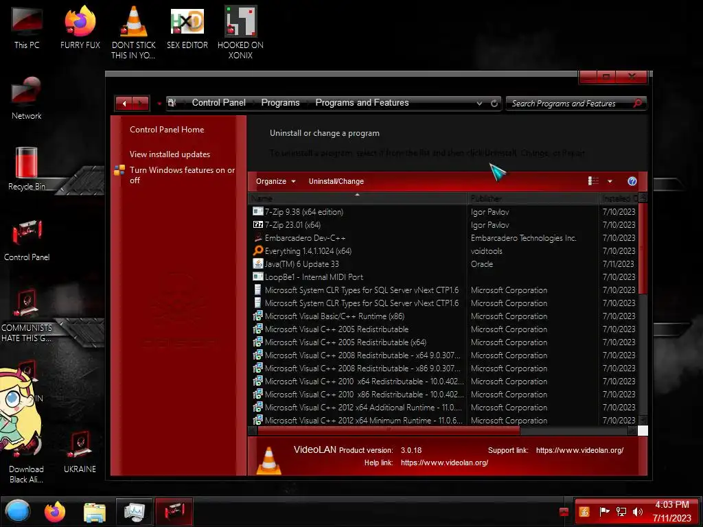Show hidden tray icons arrow
The image size is (703, 527).
click(564, 512)
